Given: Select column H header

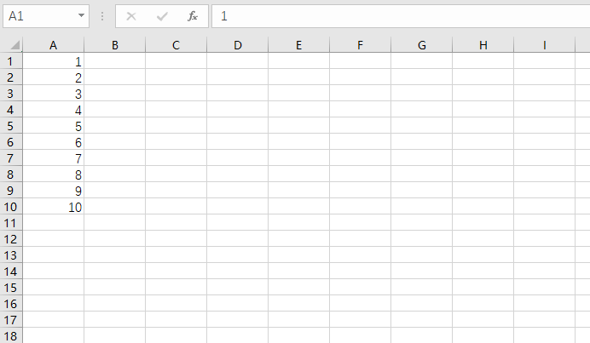Looking at the screenshot, I should click(483, 45).
